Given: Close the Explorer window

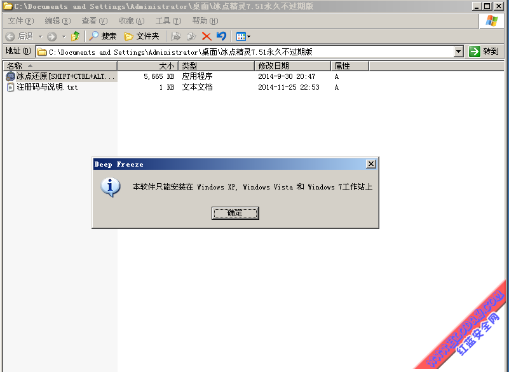Looking at the screenshot, I should tap(499, 6).
